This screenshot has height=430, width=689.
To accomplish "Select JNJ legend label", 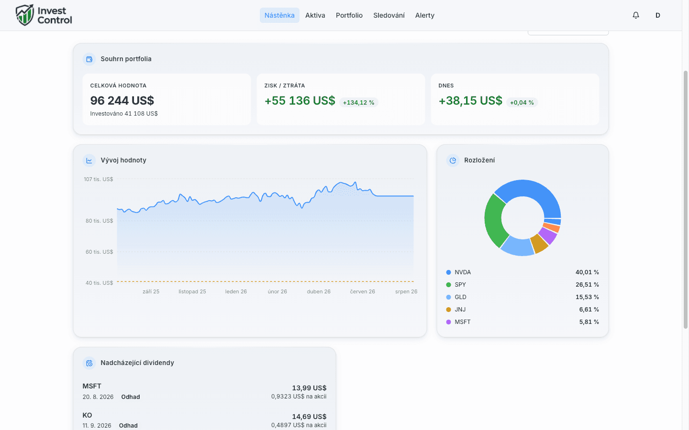I will [460, 310].
